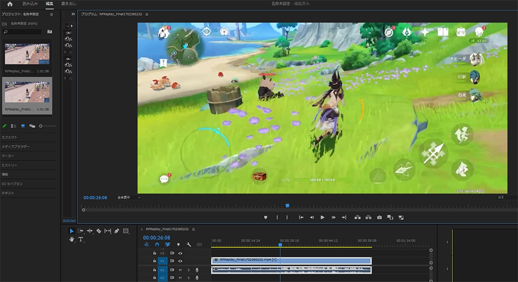Select the Type tool

click(80, 240)
